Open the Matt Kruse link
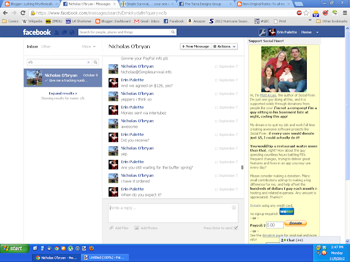350x262 pixels. point(268,95)
